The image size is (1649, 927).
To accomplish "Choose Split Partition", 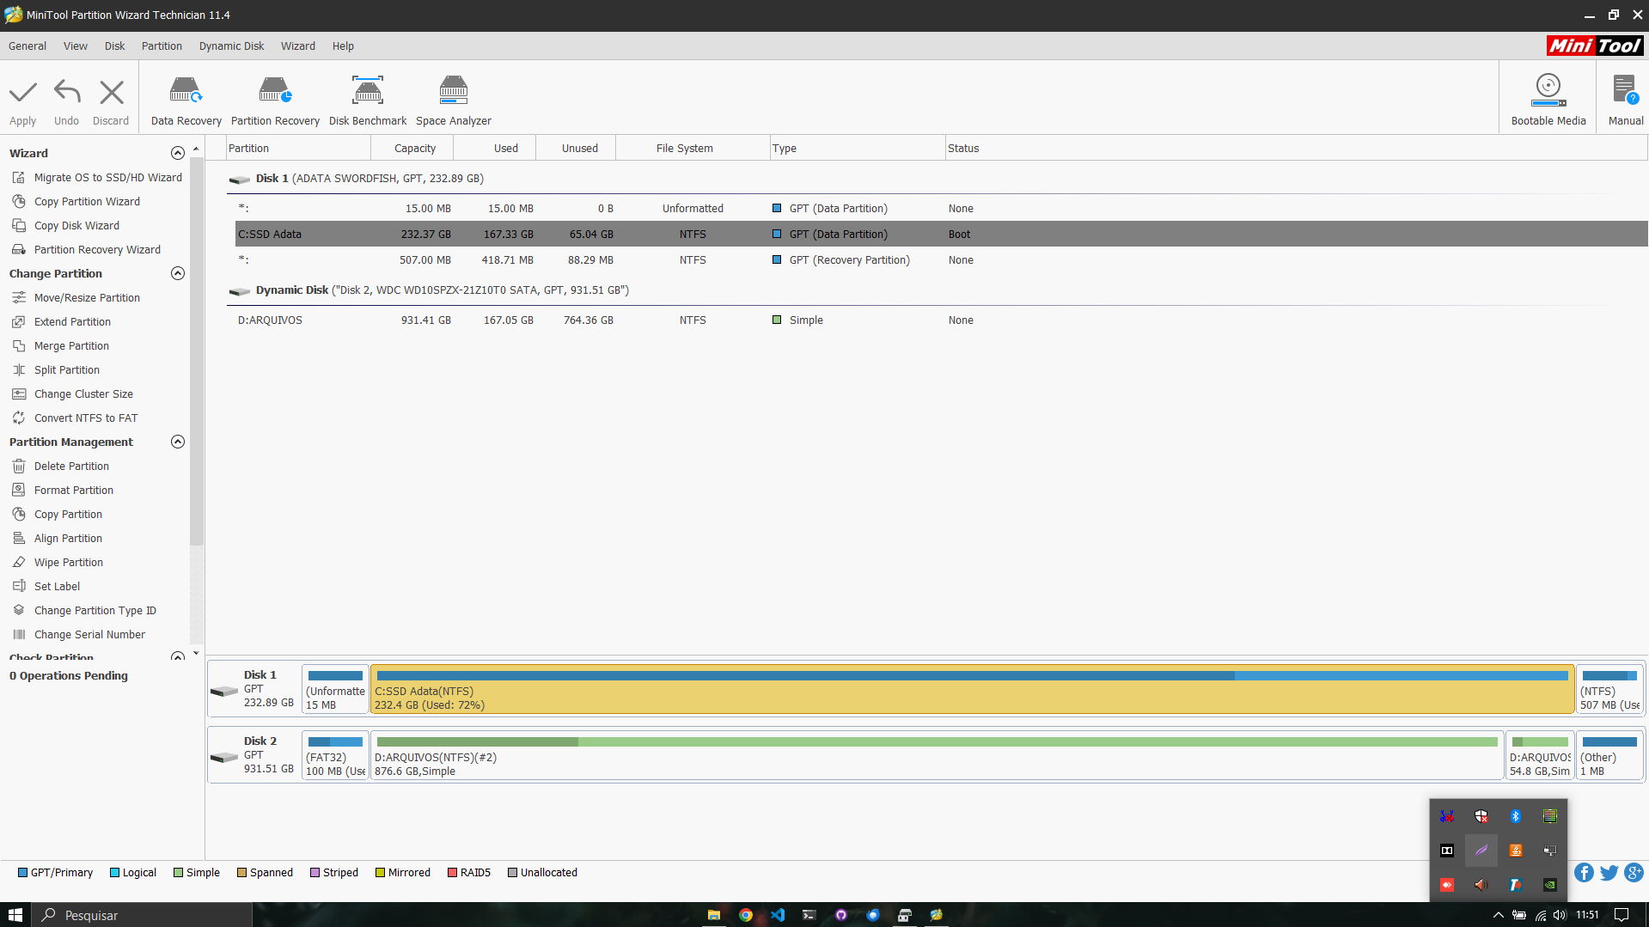I will [67, 370].
